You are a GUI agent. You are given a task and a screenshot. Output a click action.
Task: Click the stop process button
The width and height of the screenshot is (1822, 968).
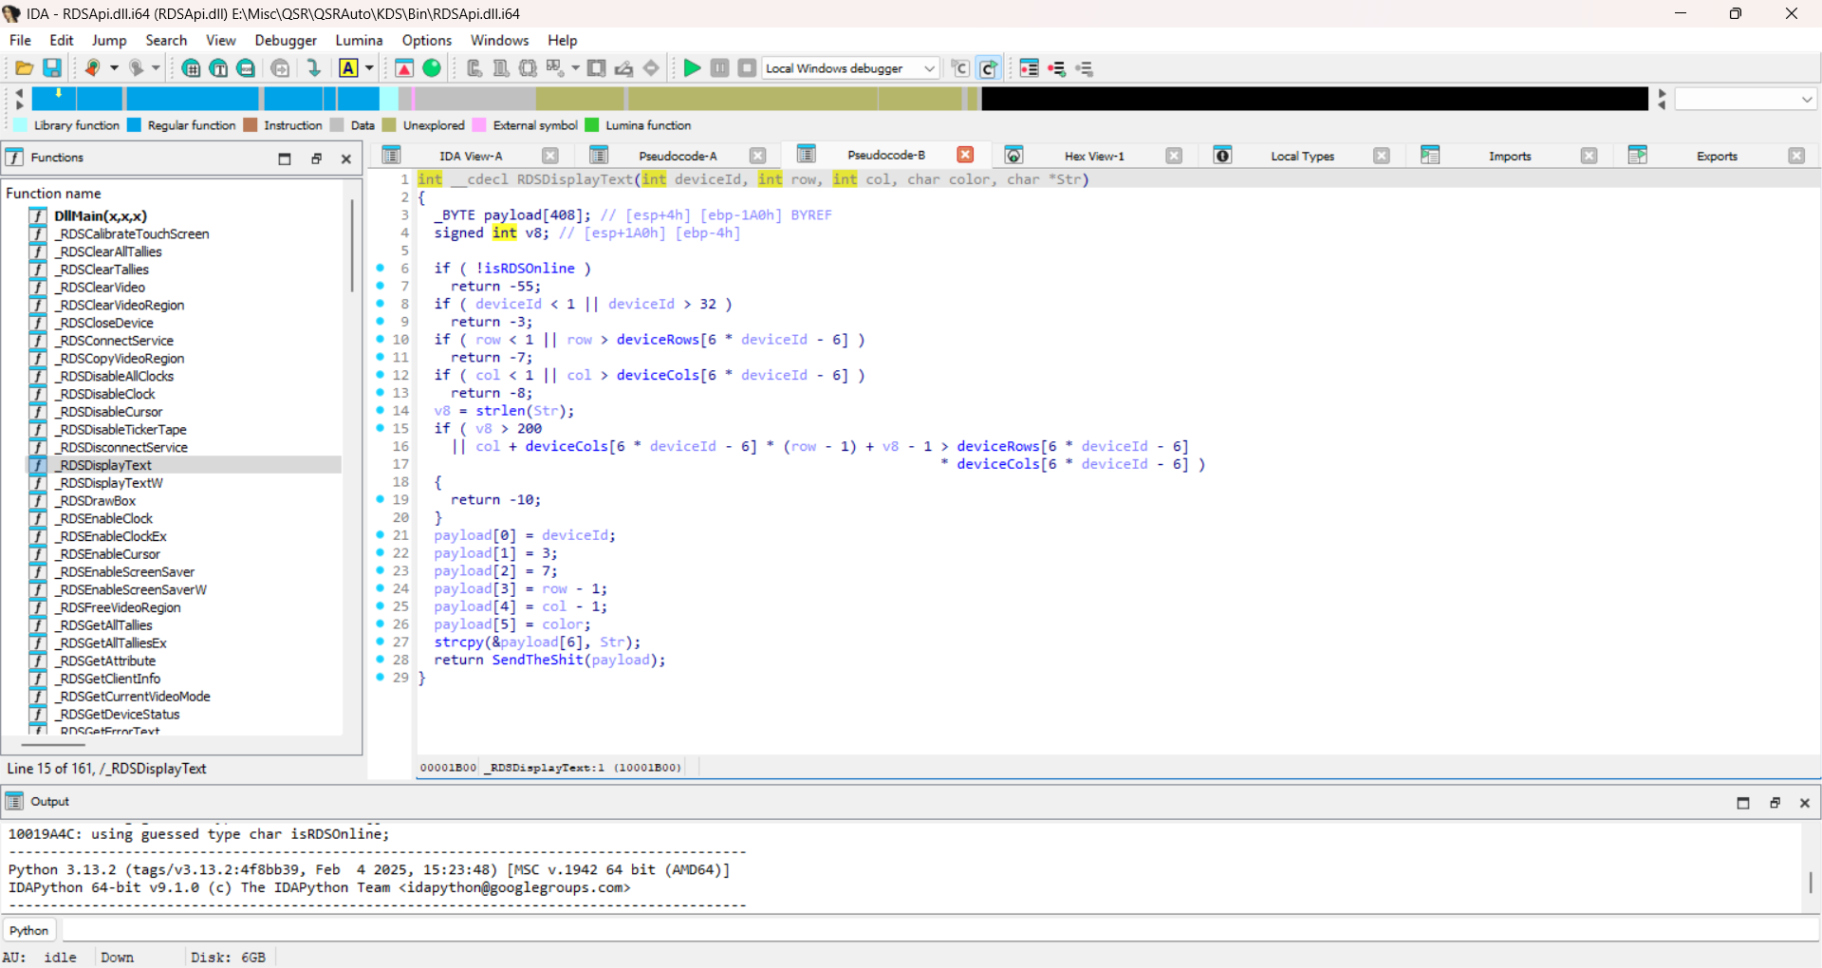748,68
